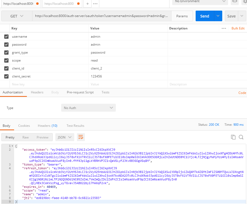Toggle the client_id parameter checkbox
This screenshot has height=204, width=247.
point(6,68)
